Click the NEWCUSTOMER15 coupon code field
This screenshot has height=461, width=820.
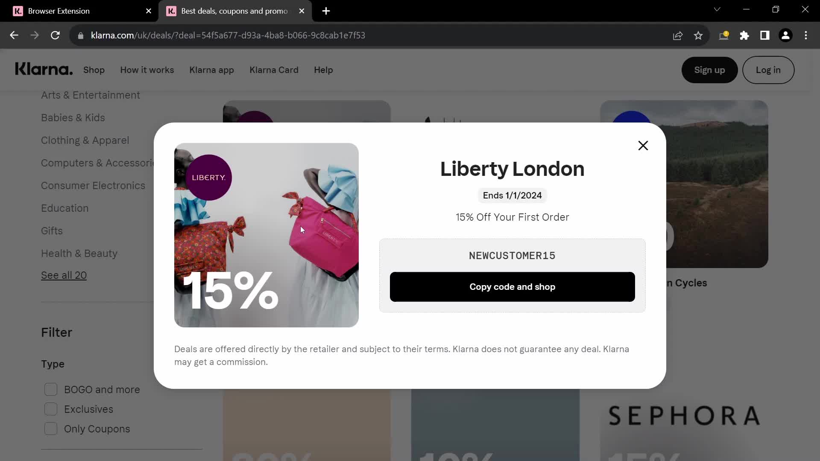[511, 256]
